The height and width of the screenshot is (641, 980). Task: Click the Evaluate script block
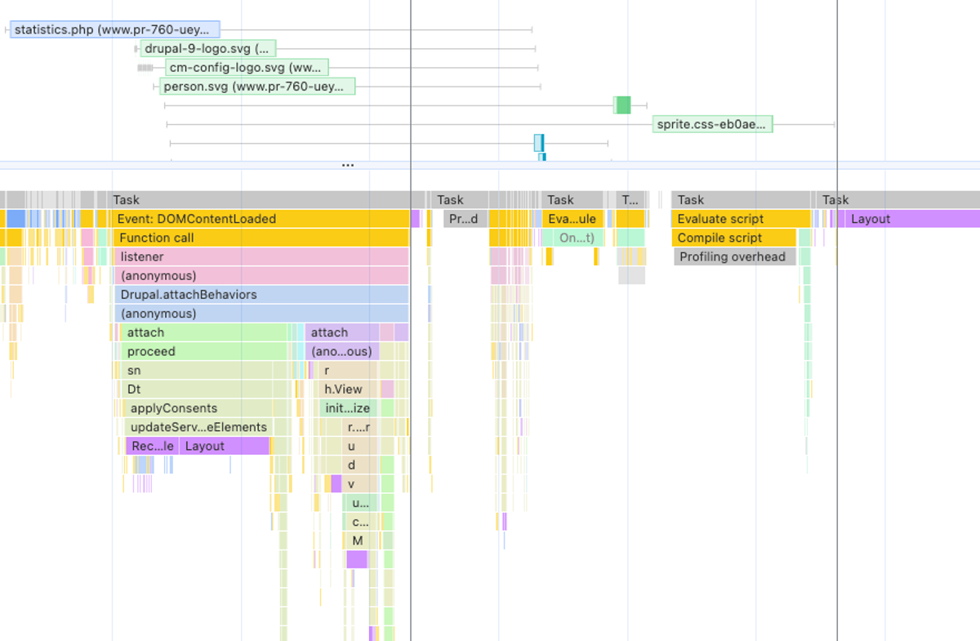tap(742, 219)
